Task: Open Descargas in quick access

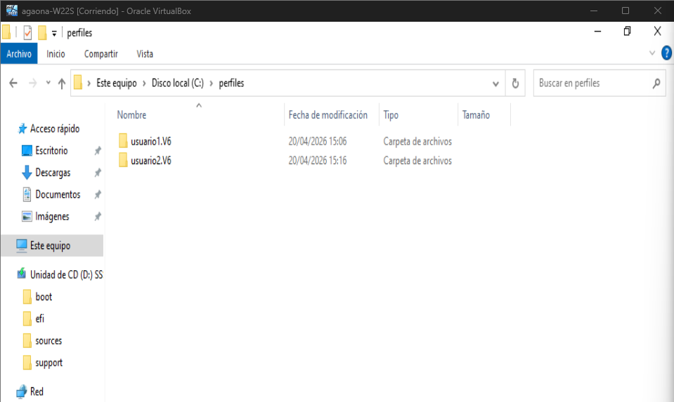Action: 53,173
